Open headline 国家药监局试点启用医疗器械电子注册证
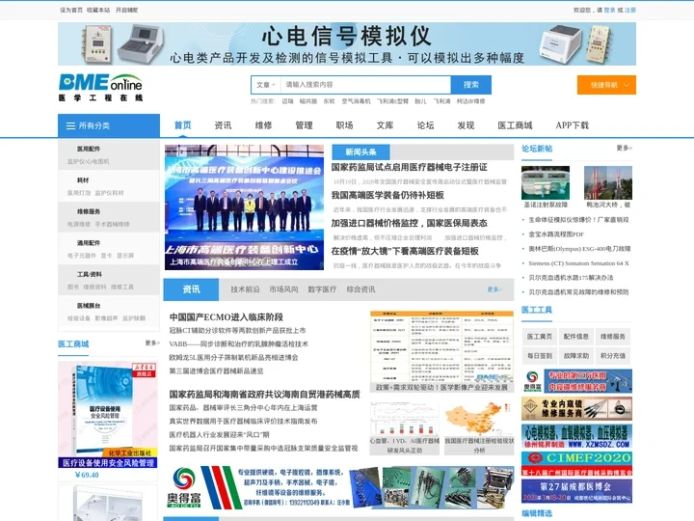The width and height of the screenshot is (694, 521). pyautogui.click(x=410, y=167)
